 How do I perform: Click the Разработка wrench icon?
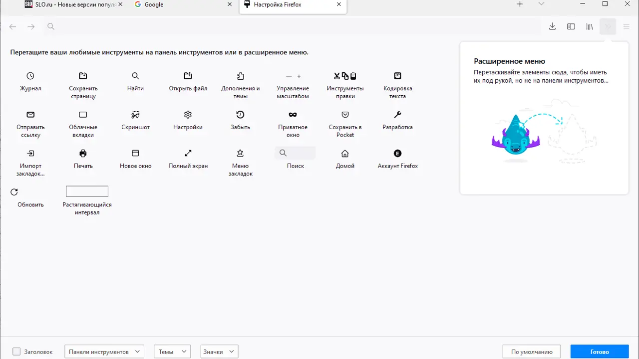(397, 115)
